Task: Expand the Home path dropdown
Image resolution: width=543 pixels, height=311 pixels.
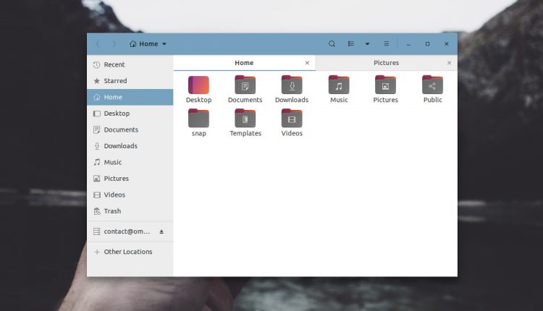Action: [148, 44]
